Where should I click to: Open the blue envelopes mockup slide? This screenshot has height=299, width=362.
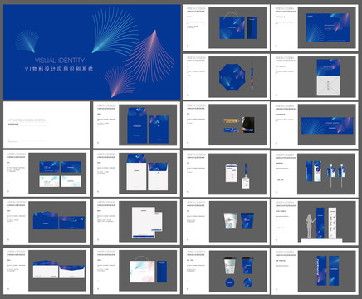click(46, 222)
